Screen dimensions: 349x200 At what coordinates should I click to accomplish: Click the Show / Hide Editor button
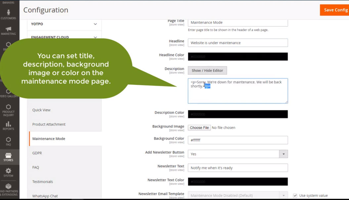click(x=207, y=70)
